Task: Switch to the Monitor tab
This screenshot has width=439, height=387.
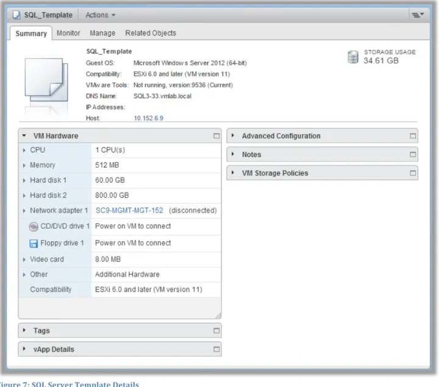Action: [x=68, y=33]
